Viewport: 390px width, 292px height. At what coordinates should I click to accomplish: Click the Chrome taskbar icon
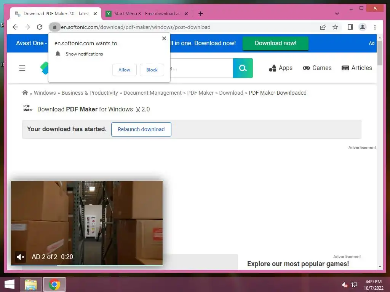[54, 284]
